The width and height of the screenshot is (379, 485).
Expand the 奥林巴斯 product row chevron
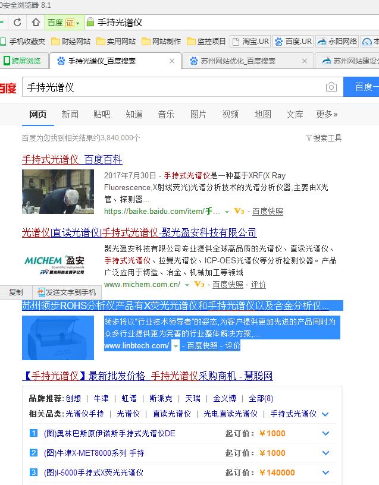[325, 433]
